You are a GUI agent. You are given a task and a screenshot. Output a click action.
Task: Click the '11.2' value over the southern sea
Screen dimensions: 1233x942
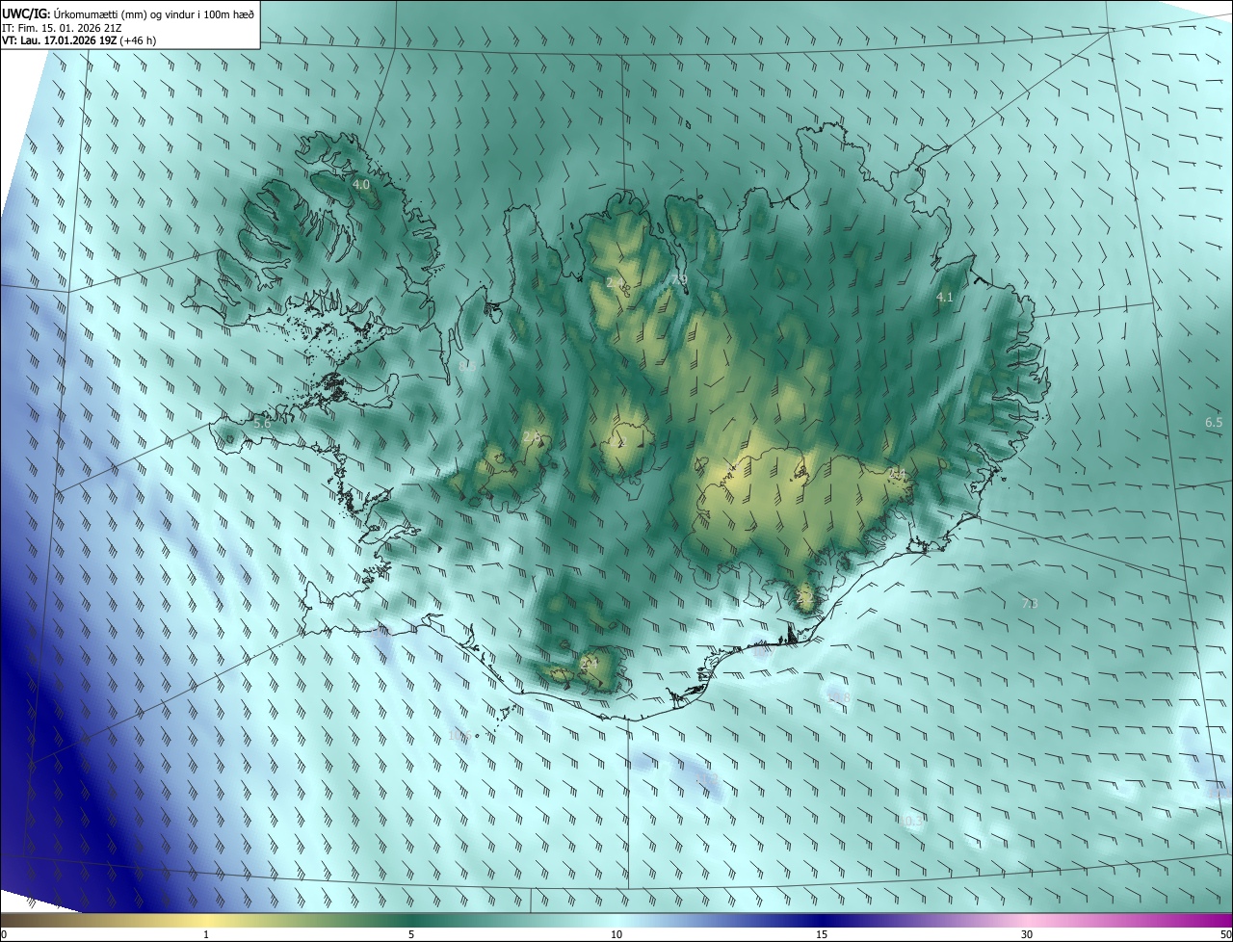707,778
